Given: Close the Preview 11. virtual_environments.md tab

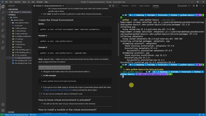Looking at the screenshot, I should click(63, 6).
